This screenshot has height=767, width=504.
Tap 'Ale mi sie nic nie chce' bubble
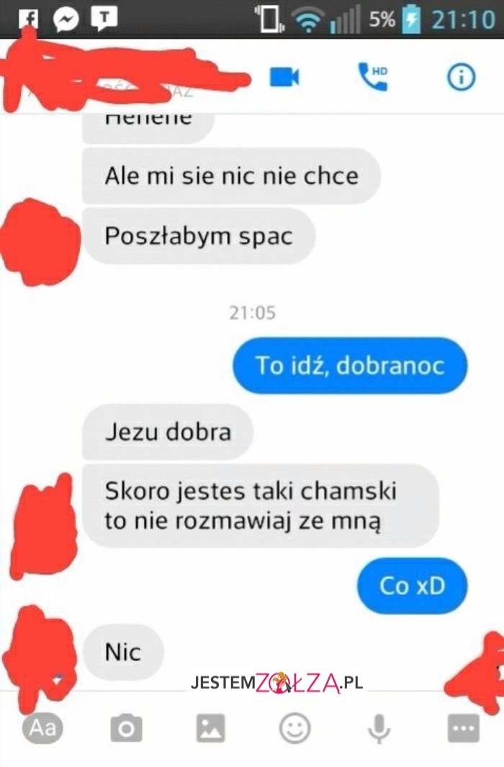tap(231, 176)
